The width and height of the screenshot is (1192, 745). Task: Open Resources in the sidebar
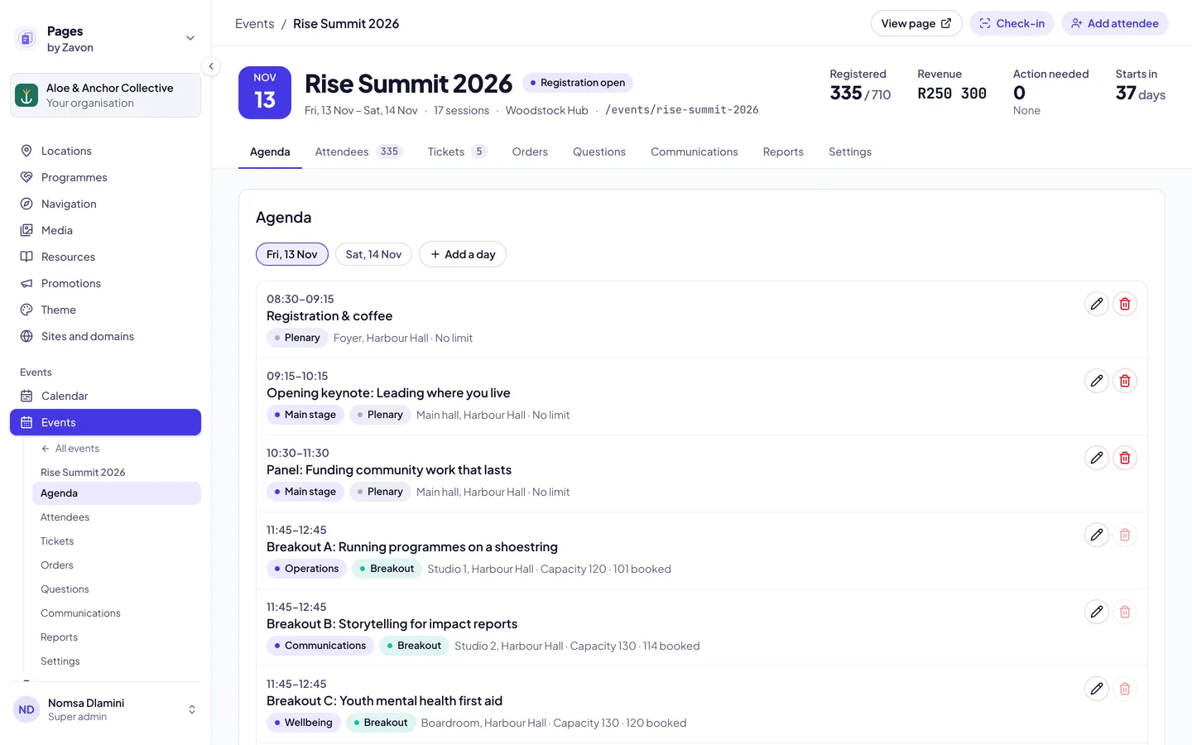(x=105, y=257)
